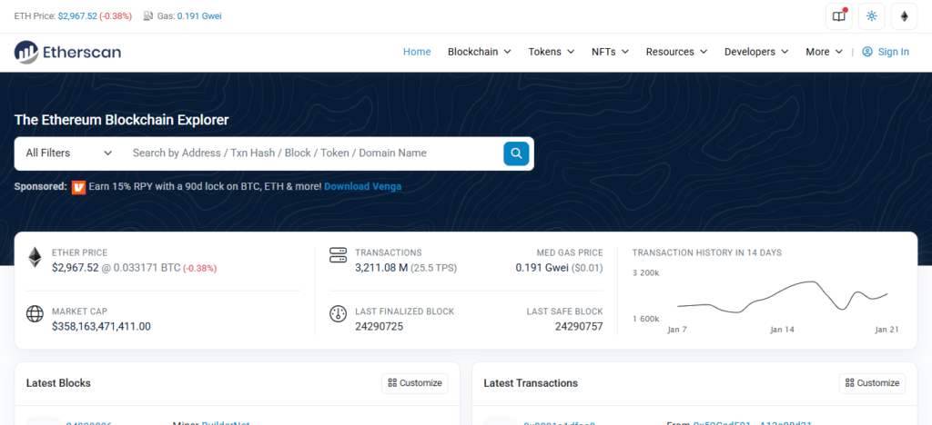
Task: Click the ETHER PRICE label
Action: (80, 252)
